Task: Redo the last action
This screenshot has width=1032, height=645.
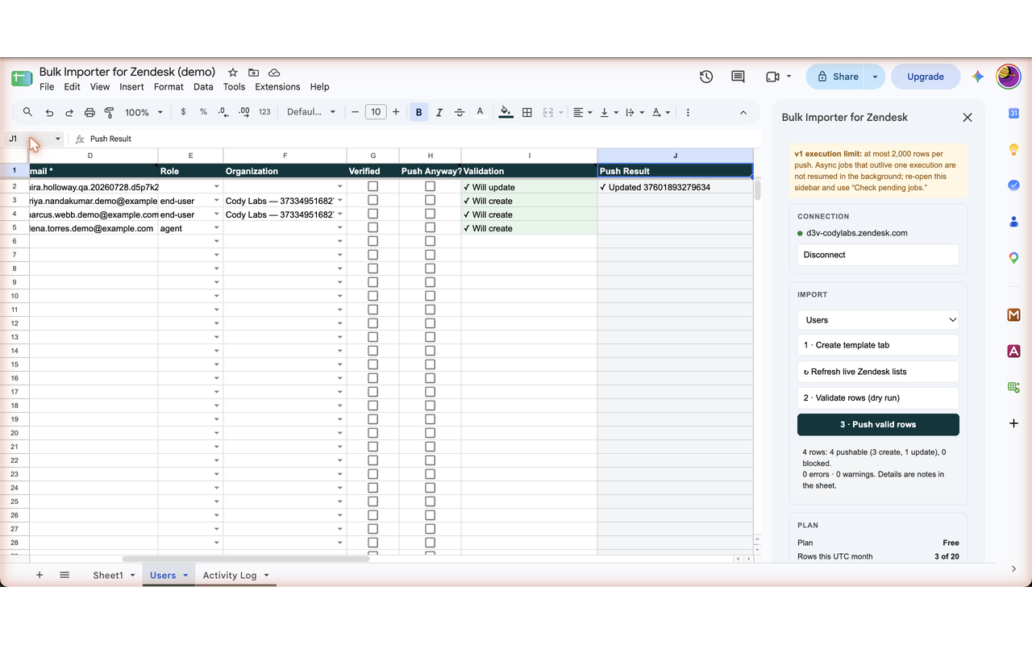Action: [x=69, y=112]
